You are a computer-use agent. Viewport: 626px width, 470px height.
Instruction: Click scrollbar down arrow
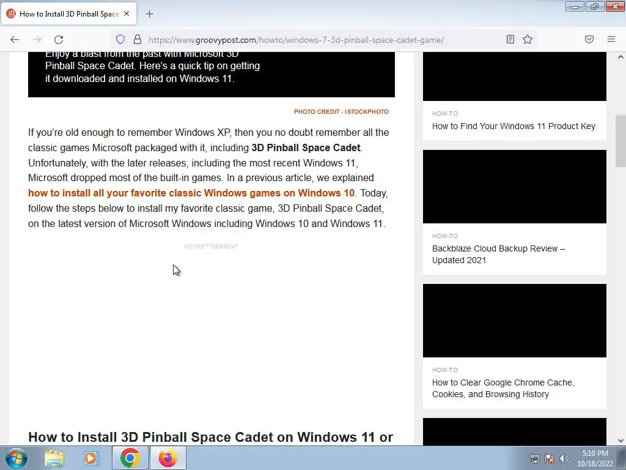point(620,441)
